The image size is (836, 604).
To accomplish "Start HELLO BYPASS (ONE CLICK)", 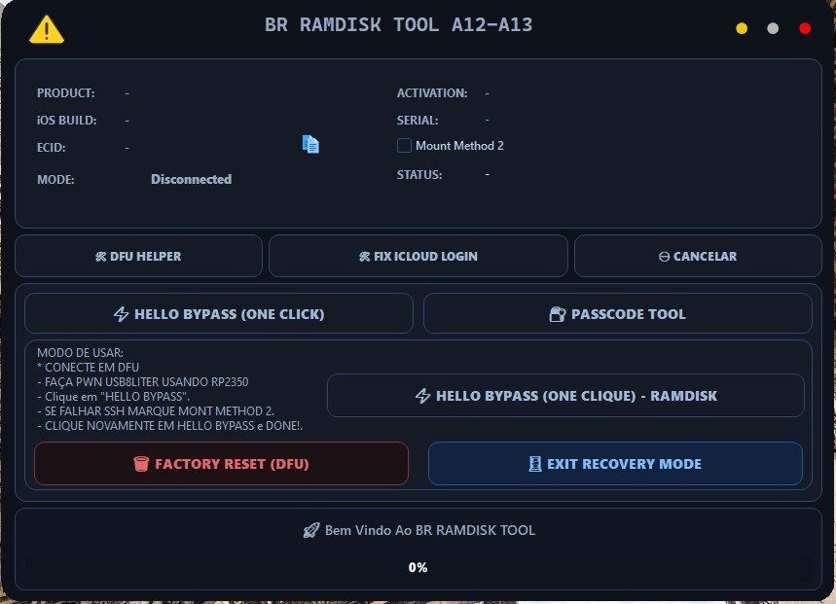I will [x=219, y=314].
